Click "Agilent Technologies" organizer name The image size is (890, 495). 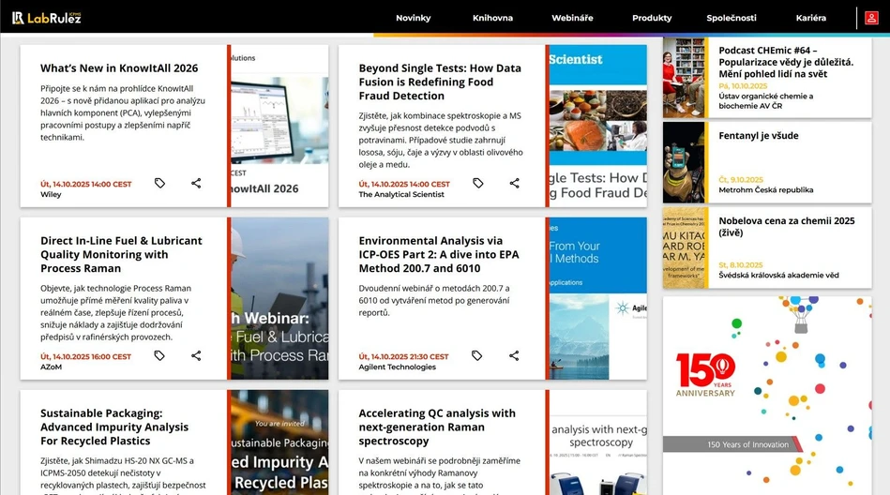pos(398,367)
